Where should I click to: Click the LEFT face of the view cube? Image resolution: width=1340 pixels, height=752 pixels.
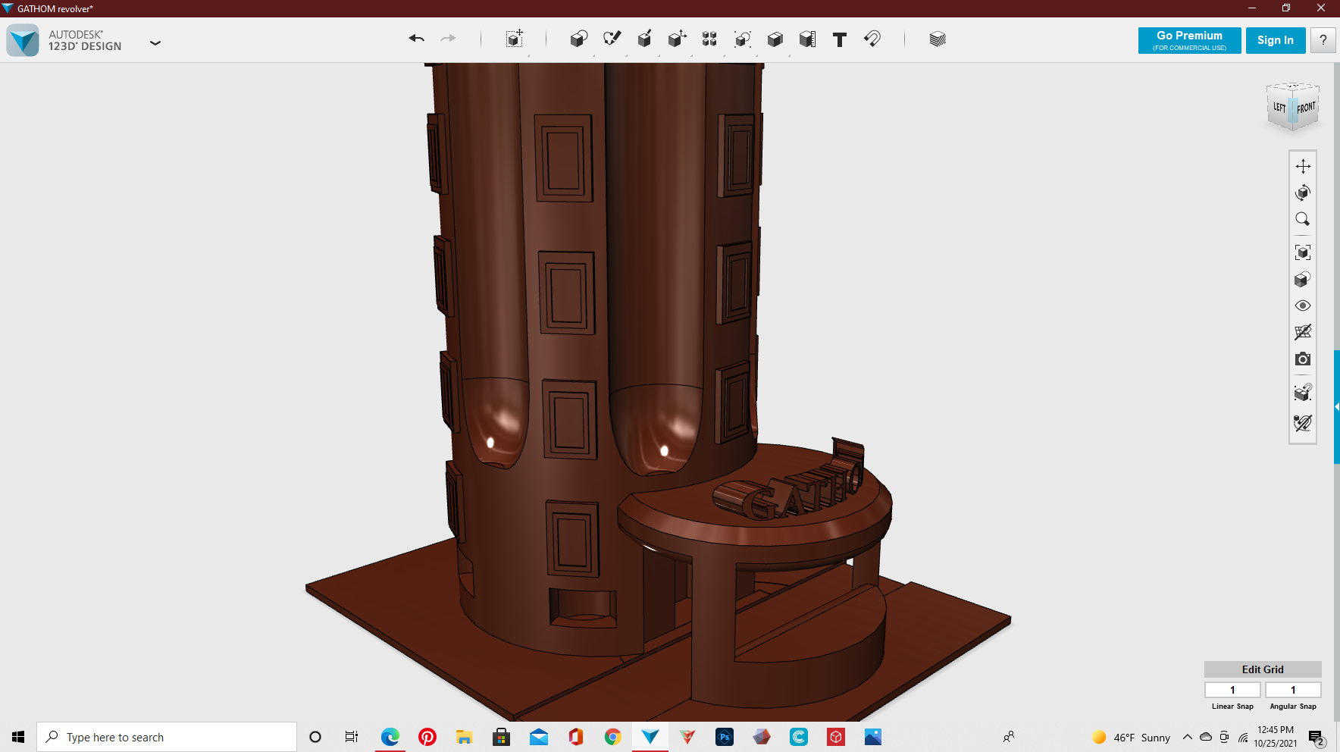[1279, 108]
